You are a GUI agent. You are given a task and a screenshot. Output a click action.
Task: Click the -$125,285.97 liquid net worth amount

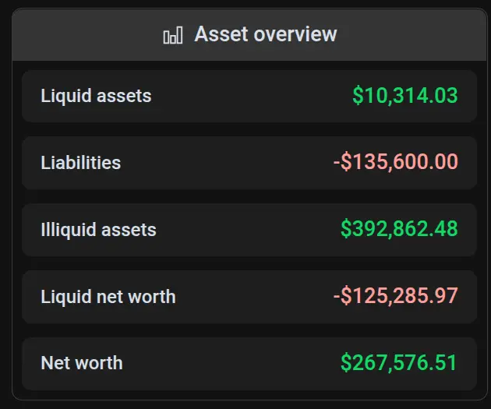point(395,296)
